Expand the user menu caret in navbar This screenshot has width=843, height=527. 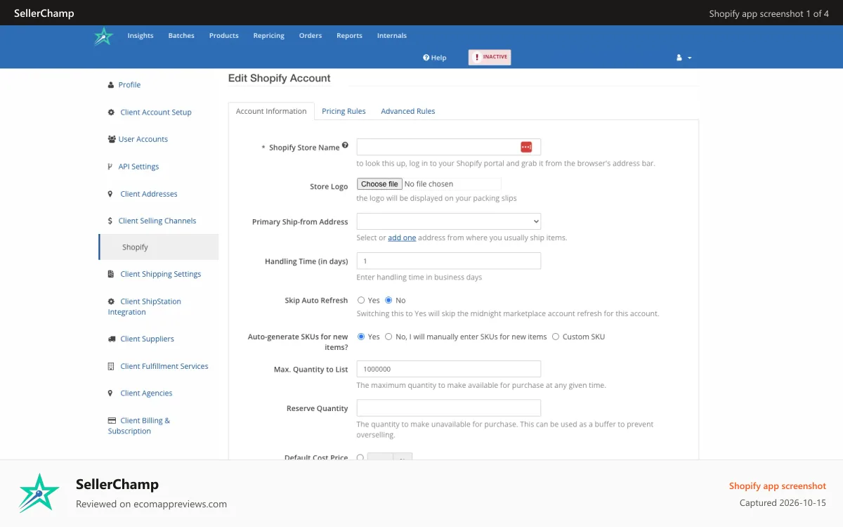click(690, 58)
